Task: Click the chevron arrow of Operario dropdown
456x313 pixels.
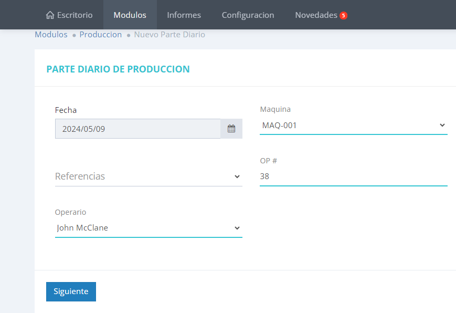Action: (x=237, y=228)
